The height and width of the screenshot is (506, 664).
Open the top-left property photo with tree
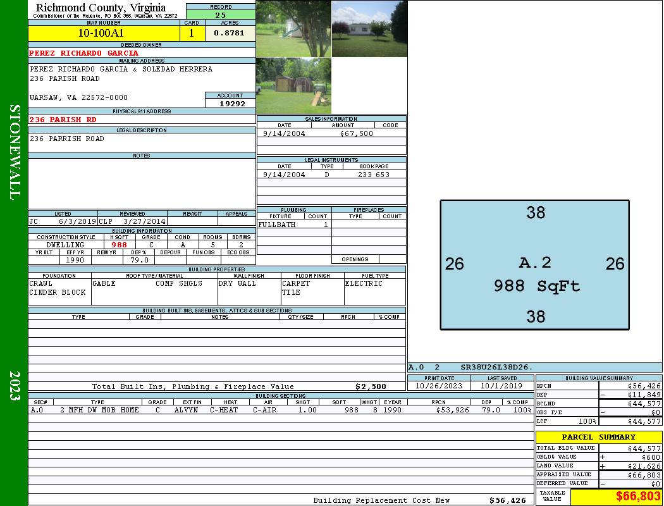point(293,28)
